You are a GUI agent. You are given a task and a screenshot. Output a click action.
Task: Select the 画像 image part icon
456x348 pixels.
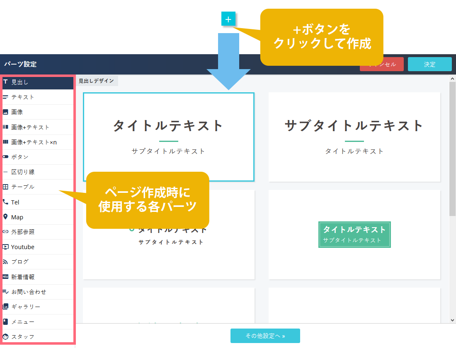(5, 112)
